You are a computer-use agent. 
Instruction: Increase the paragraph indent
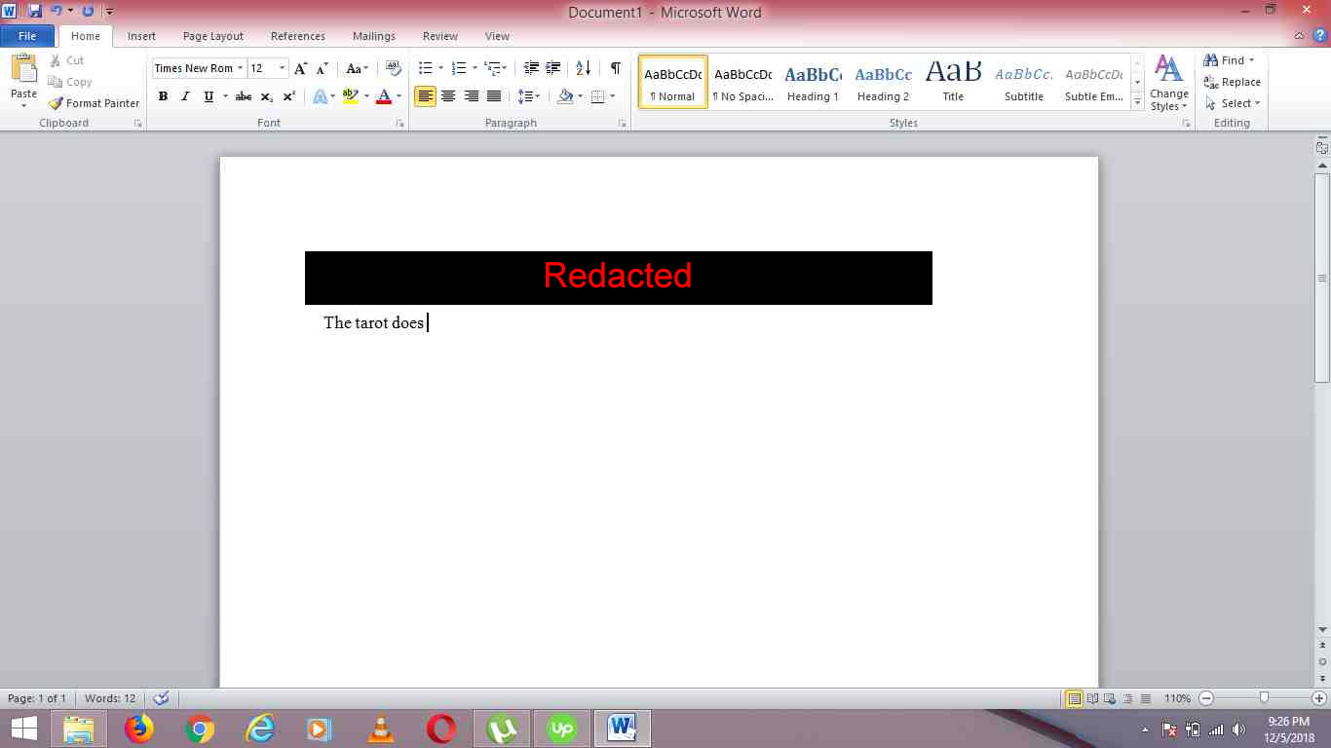[x=553, y=68]
